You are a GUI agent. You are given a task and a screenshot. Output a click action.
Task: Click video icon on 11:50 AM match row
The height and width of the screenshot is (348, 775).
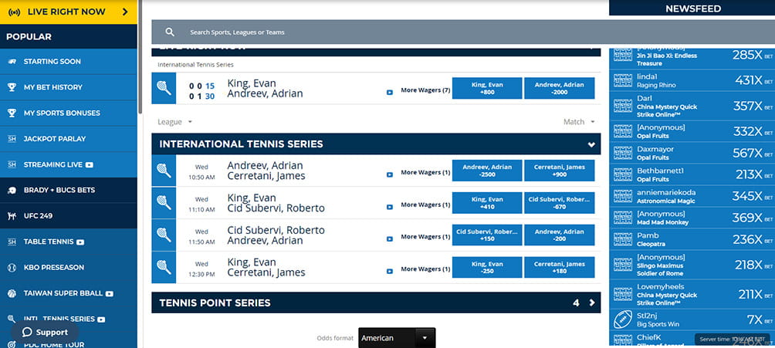[390, 238]
